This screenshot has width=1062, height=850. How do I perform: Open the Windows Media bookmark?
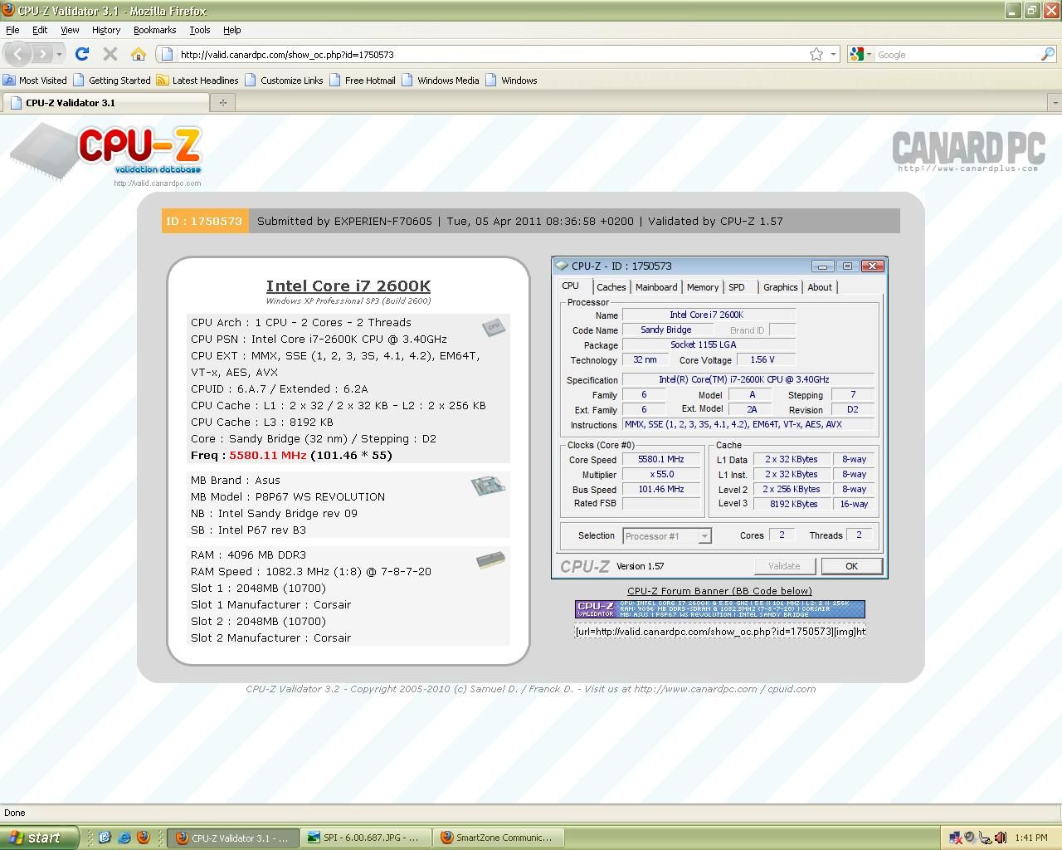click(441, 81)
